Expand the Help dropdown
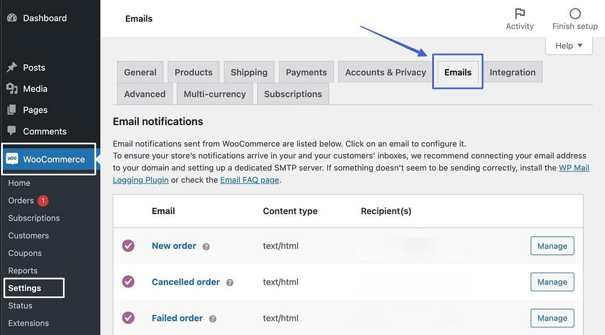Image resolution: width=605 pixels, height=335 pixels. pyautogui.click(x=569, y=46)
